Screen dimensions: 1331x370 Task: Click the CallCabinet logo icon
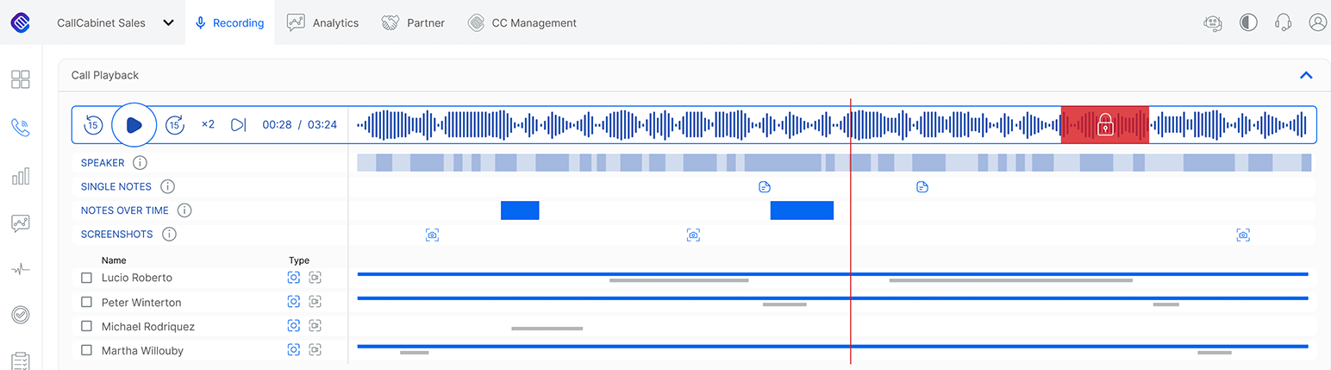coord(20,22)
